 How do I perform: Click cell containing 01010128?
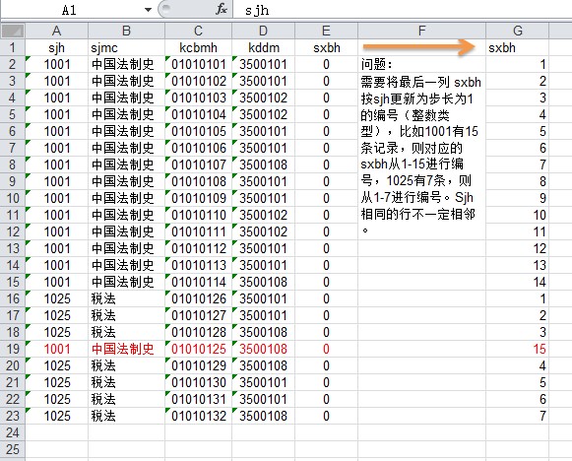(x=198, y=332)
